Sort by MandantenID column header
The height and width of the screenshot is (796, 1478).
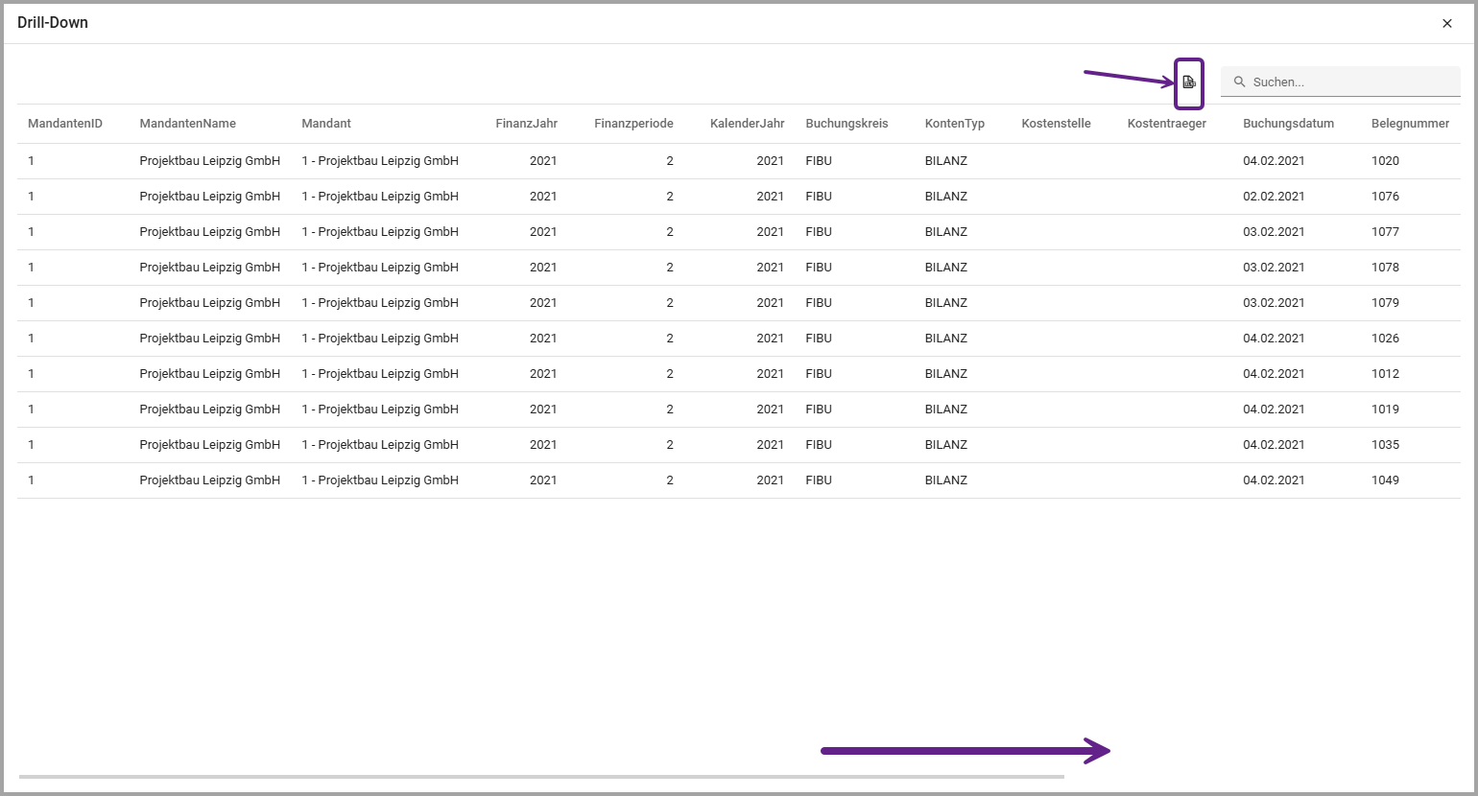pyautogui.click(x=65, y=124)
